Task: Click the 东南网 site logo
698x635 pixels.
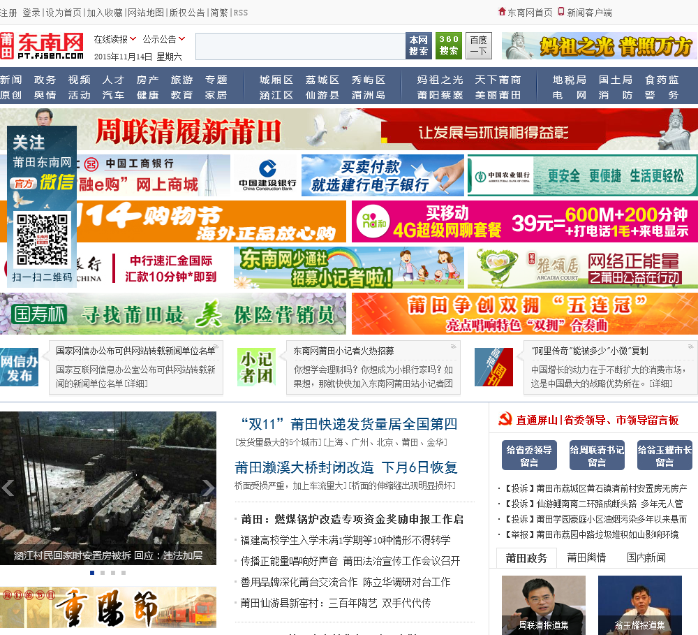Action: coord(42,46)
